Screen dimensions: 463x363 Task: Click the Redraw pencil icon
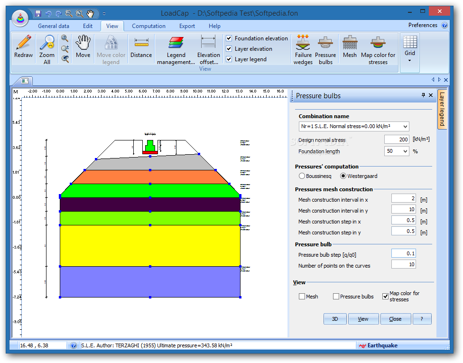coord(23,42)
